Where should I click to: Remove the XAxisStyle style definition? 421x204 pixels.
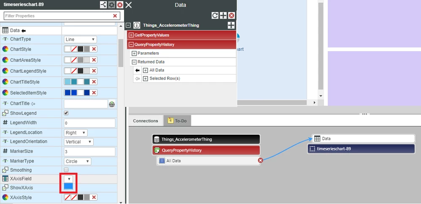click(x=94, y=198)
